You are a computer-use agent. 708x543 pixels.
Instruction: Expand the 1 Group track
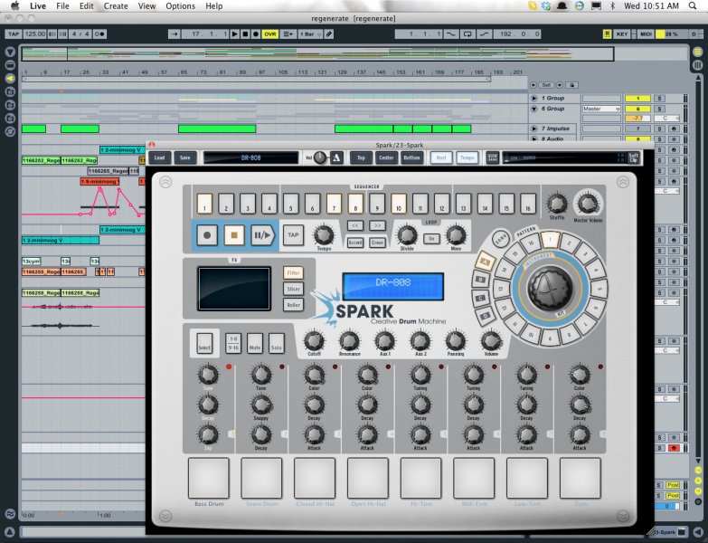[x=534, y=98]
